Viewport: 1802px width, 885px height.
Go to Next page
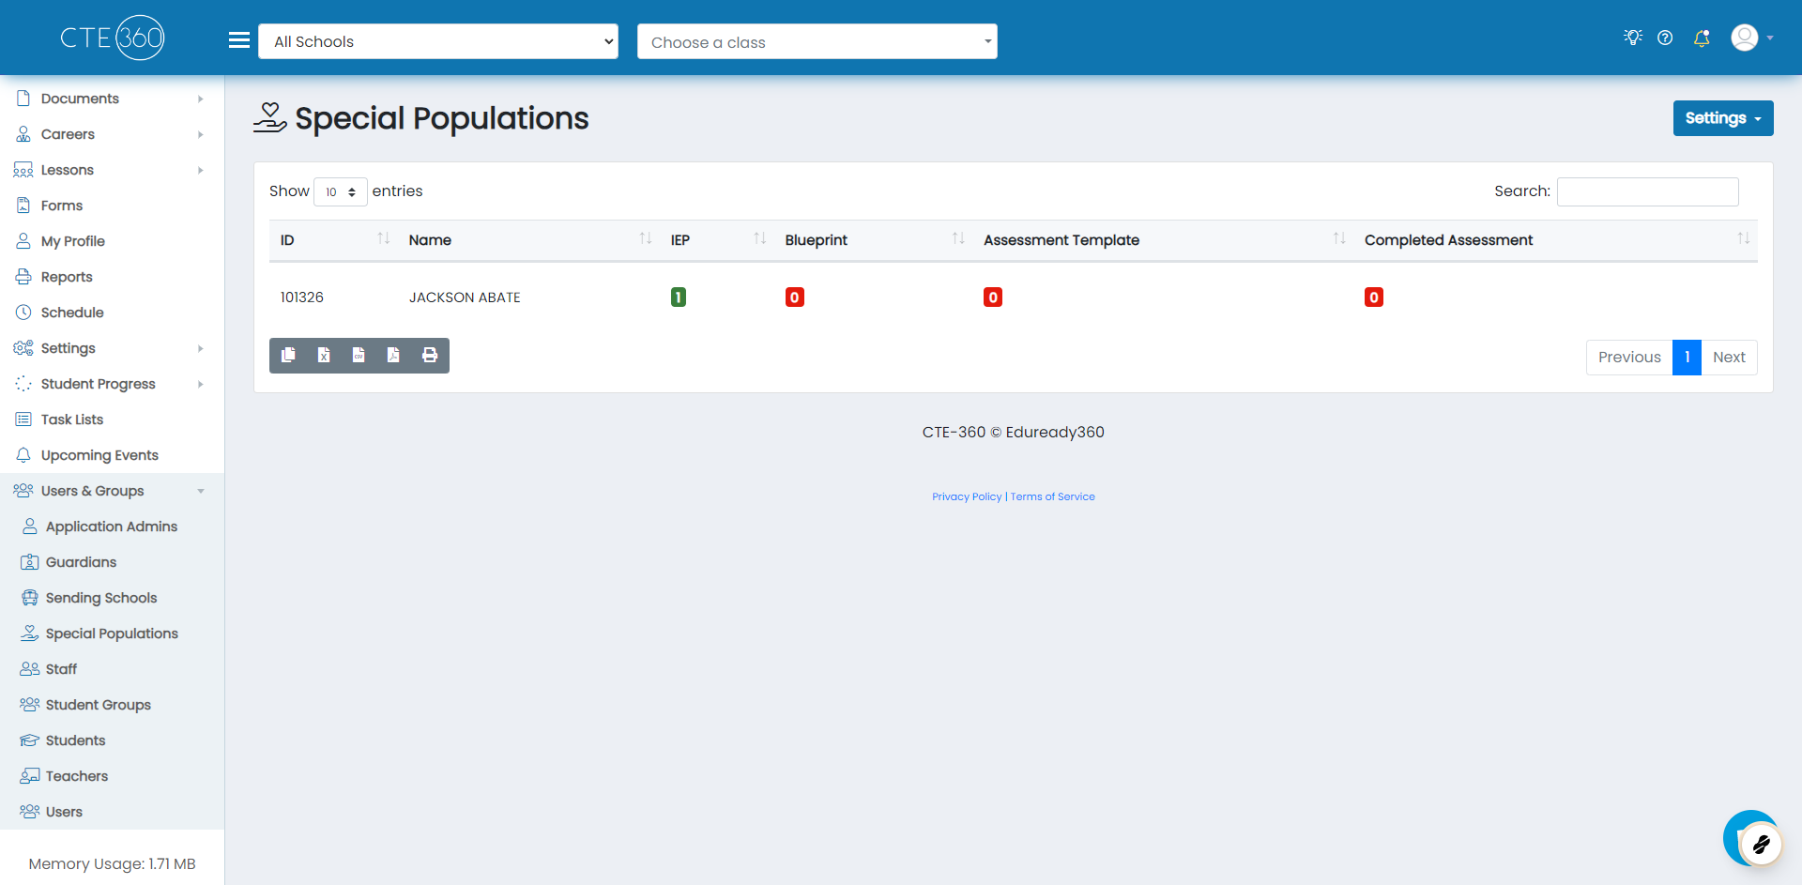click(x=1729, y=358)
